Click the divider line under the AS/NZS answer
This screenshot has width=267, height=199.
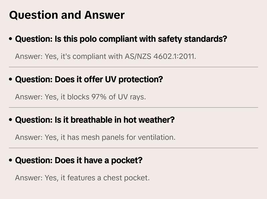point(133,67)
